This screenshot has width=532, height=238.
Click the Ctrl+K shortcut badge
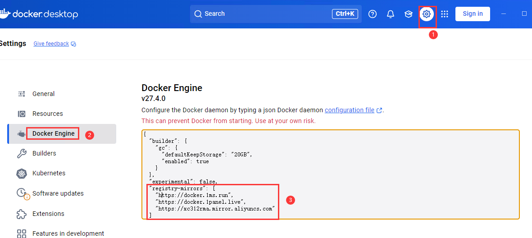[345, 14]
